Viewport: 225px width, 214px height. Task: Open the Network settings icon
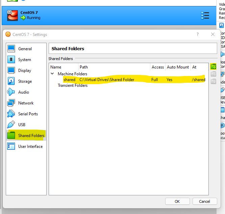coord(11,103)
